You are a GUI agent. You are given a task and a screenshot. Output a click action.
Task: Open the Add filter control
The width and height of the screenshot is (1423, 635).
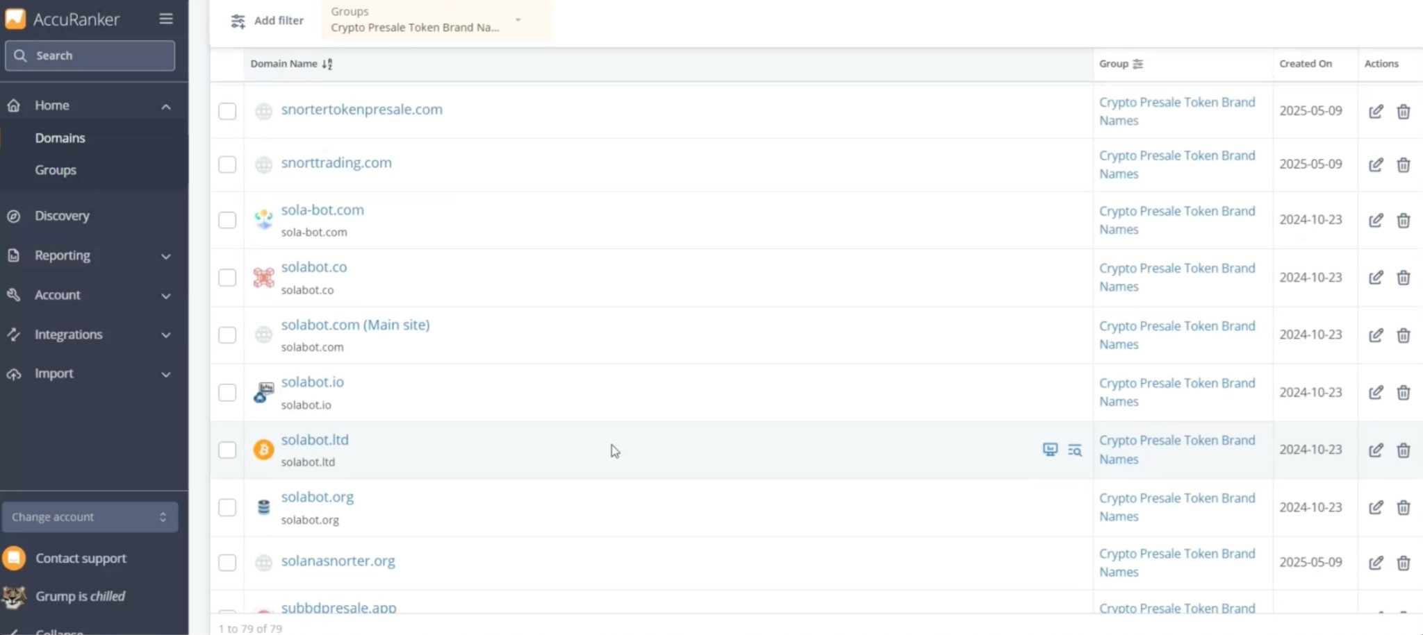click(x=268, y=21)
